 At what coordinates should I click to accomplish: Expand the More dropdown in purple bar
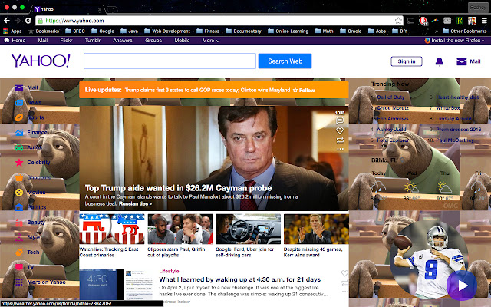point(211,41)
